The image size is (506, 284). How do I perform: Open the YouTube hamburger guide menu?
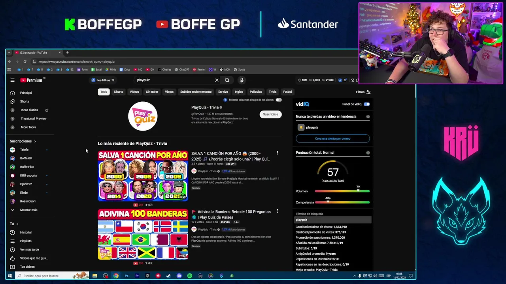coord(12,80)
